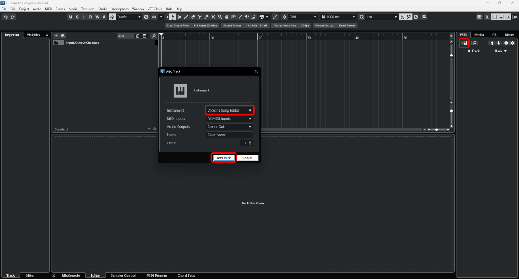Open the All MIDI Inputs dropdown

229,118
